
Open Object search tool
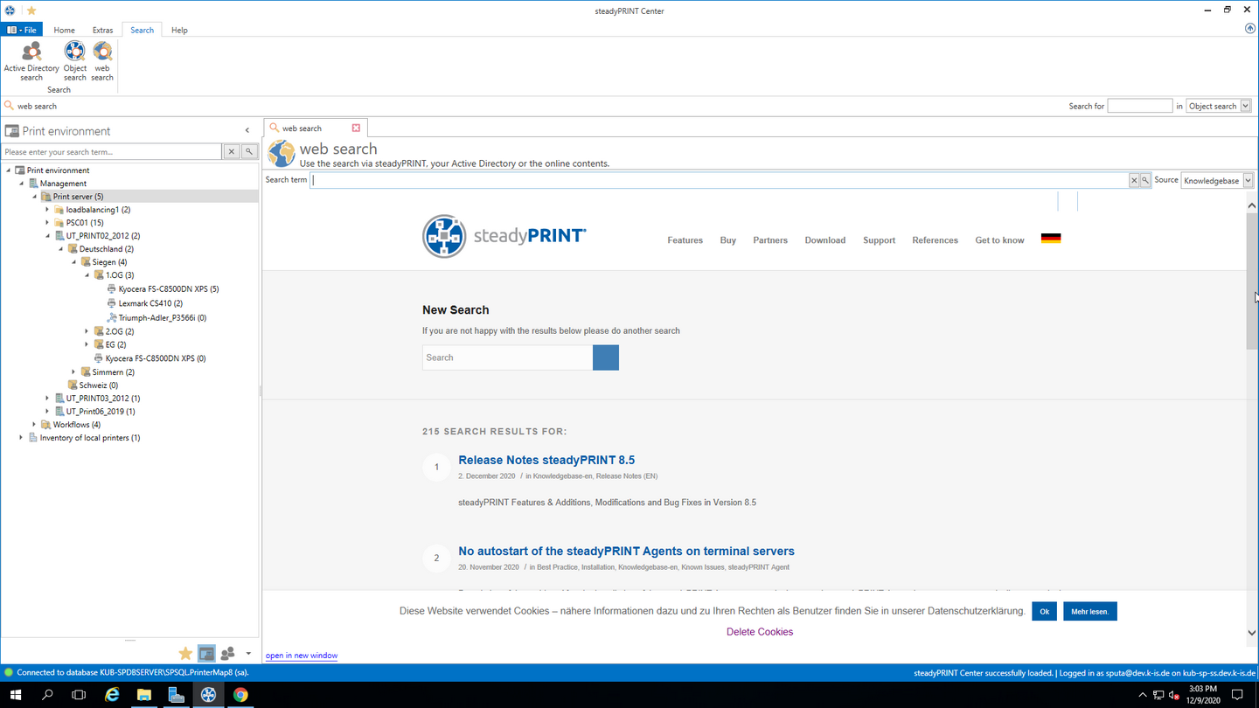[75, 61]
